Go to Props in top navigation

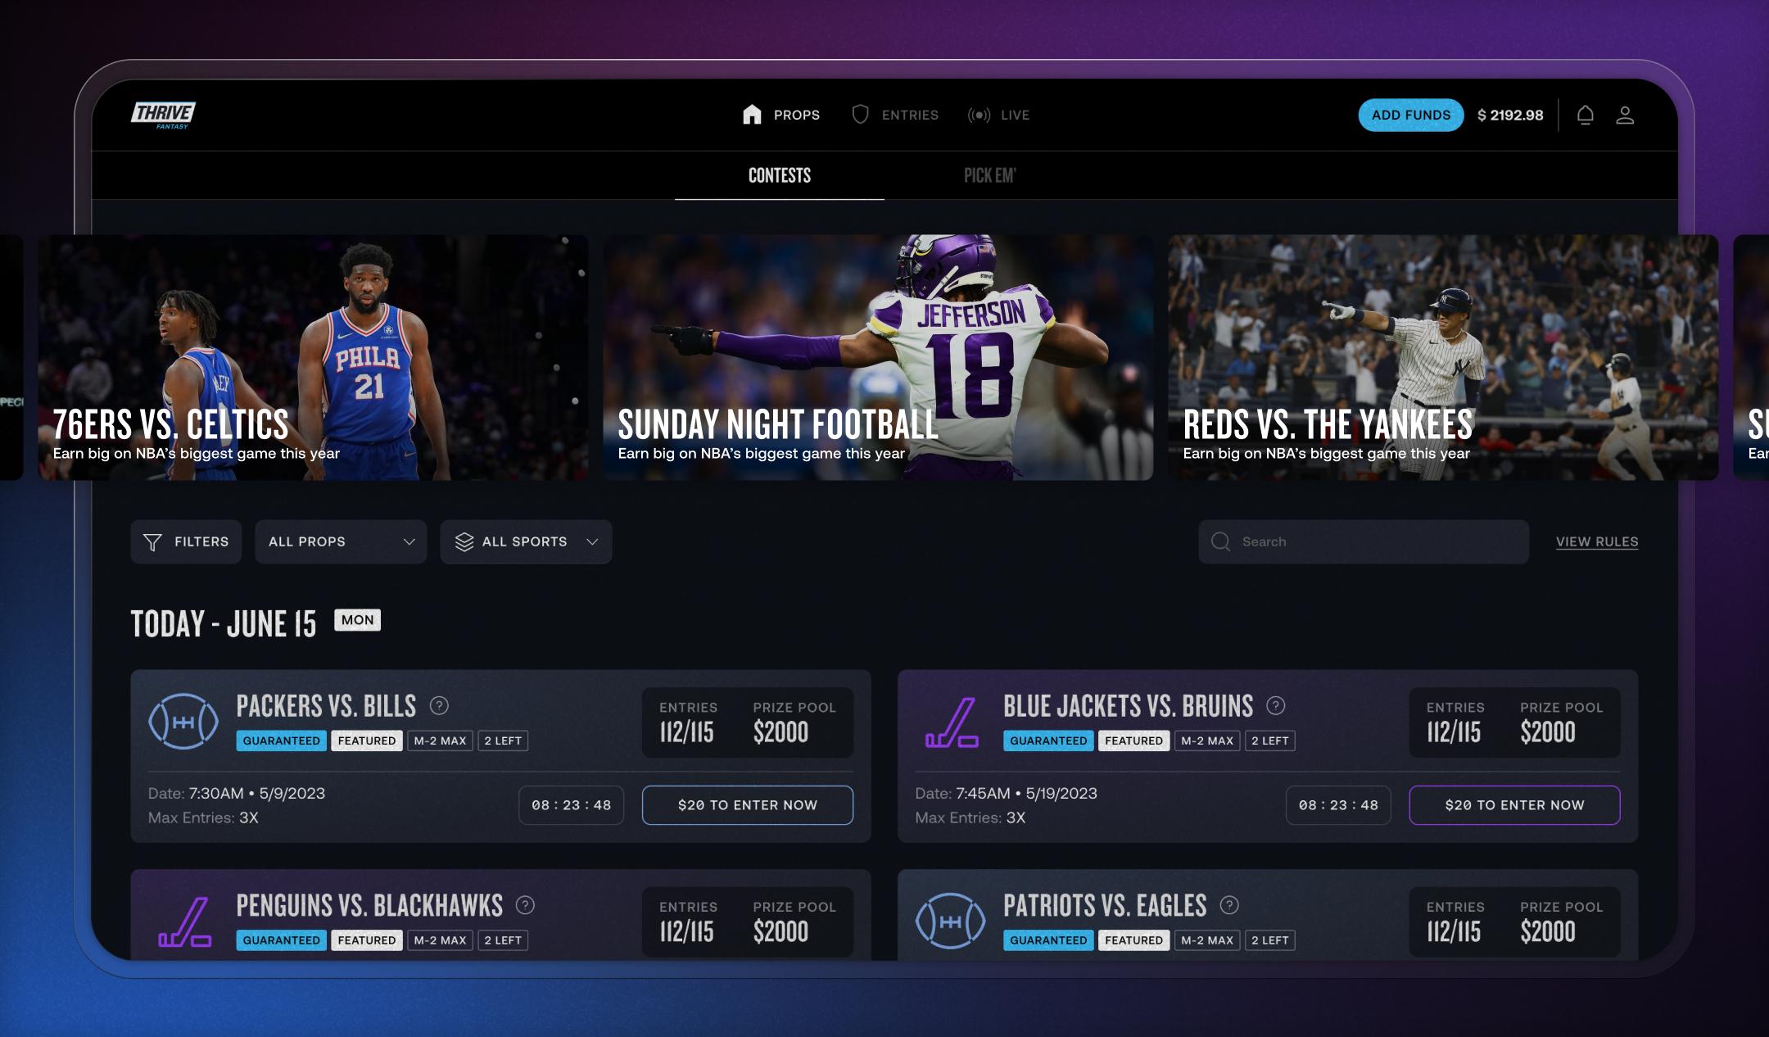coord(780,115)
